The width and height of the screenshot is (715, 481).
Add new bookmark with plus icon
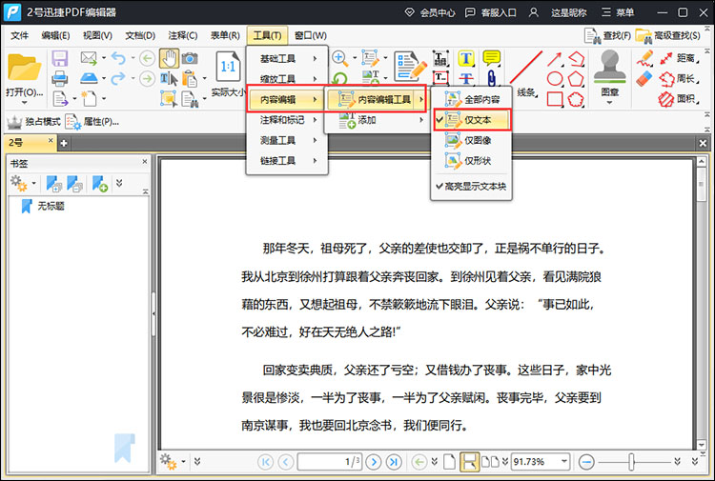(100, 184)
